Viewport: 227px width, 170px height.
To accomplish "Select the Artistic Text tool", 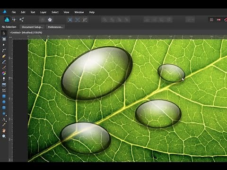I will point(4,119).
